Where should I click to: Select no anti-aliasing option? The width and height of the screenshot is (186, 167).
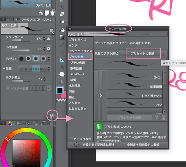(21, 59)
